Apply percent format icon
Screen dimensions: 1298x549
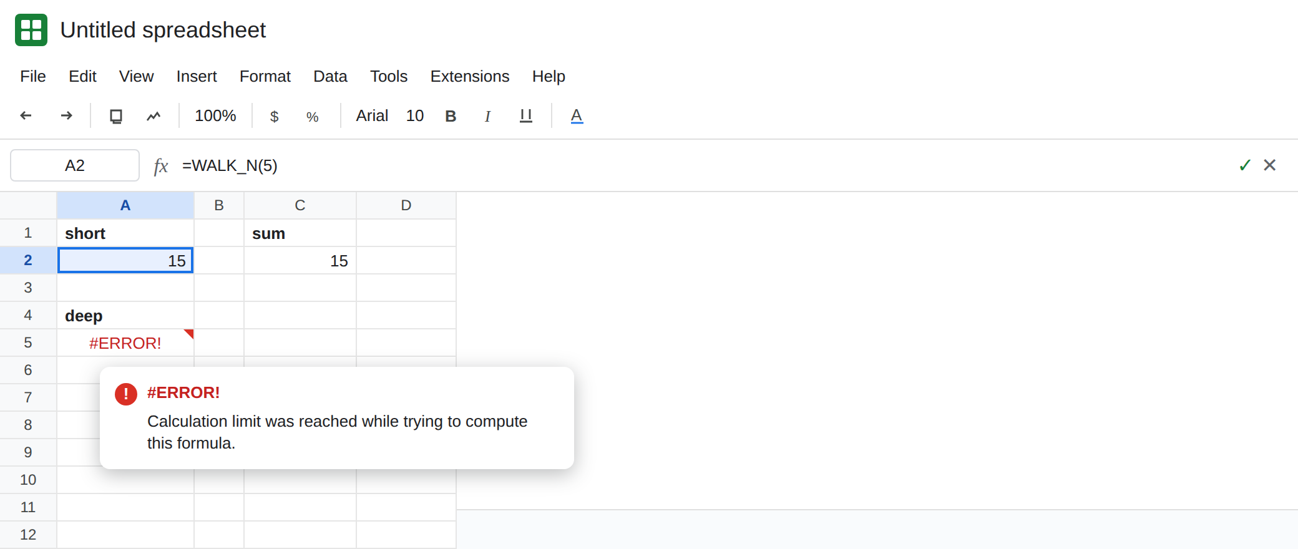click(x=313, y=117)
